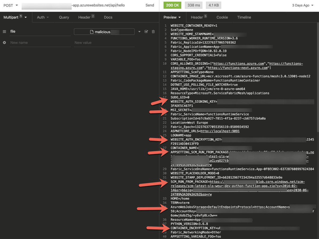The width and height of the screenshot is (319, 239).
Task: Select the SubscriptionId line
Action: click(x=218, y=118)
